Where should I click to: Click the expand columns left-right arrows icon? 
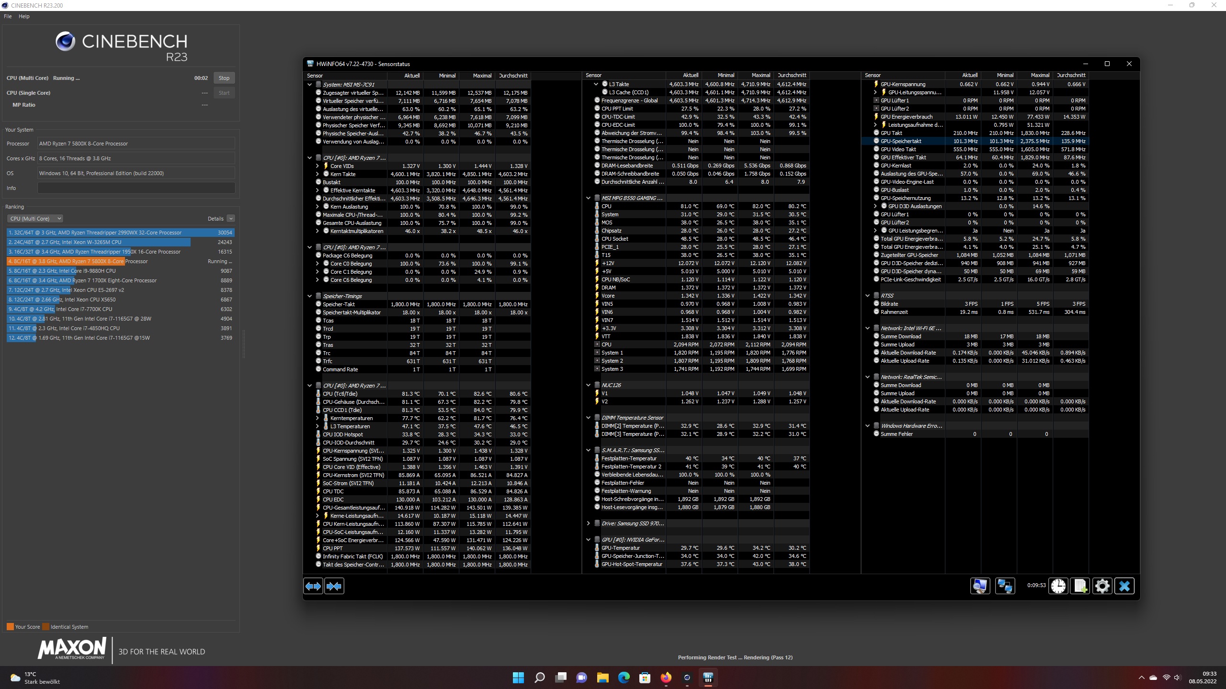coord(313,586)
